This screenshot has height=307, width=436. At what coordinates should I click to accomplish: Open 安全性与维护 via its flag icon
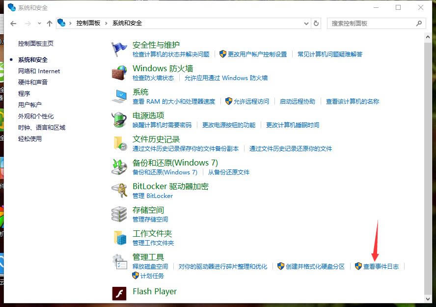pos(119,48)
